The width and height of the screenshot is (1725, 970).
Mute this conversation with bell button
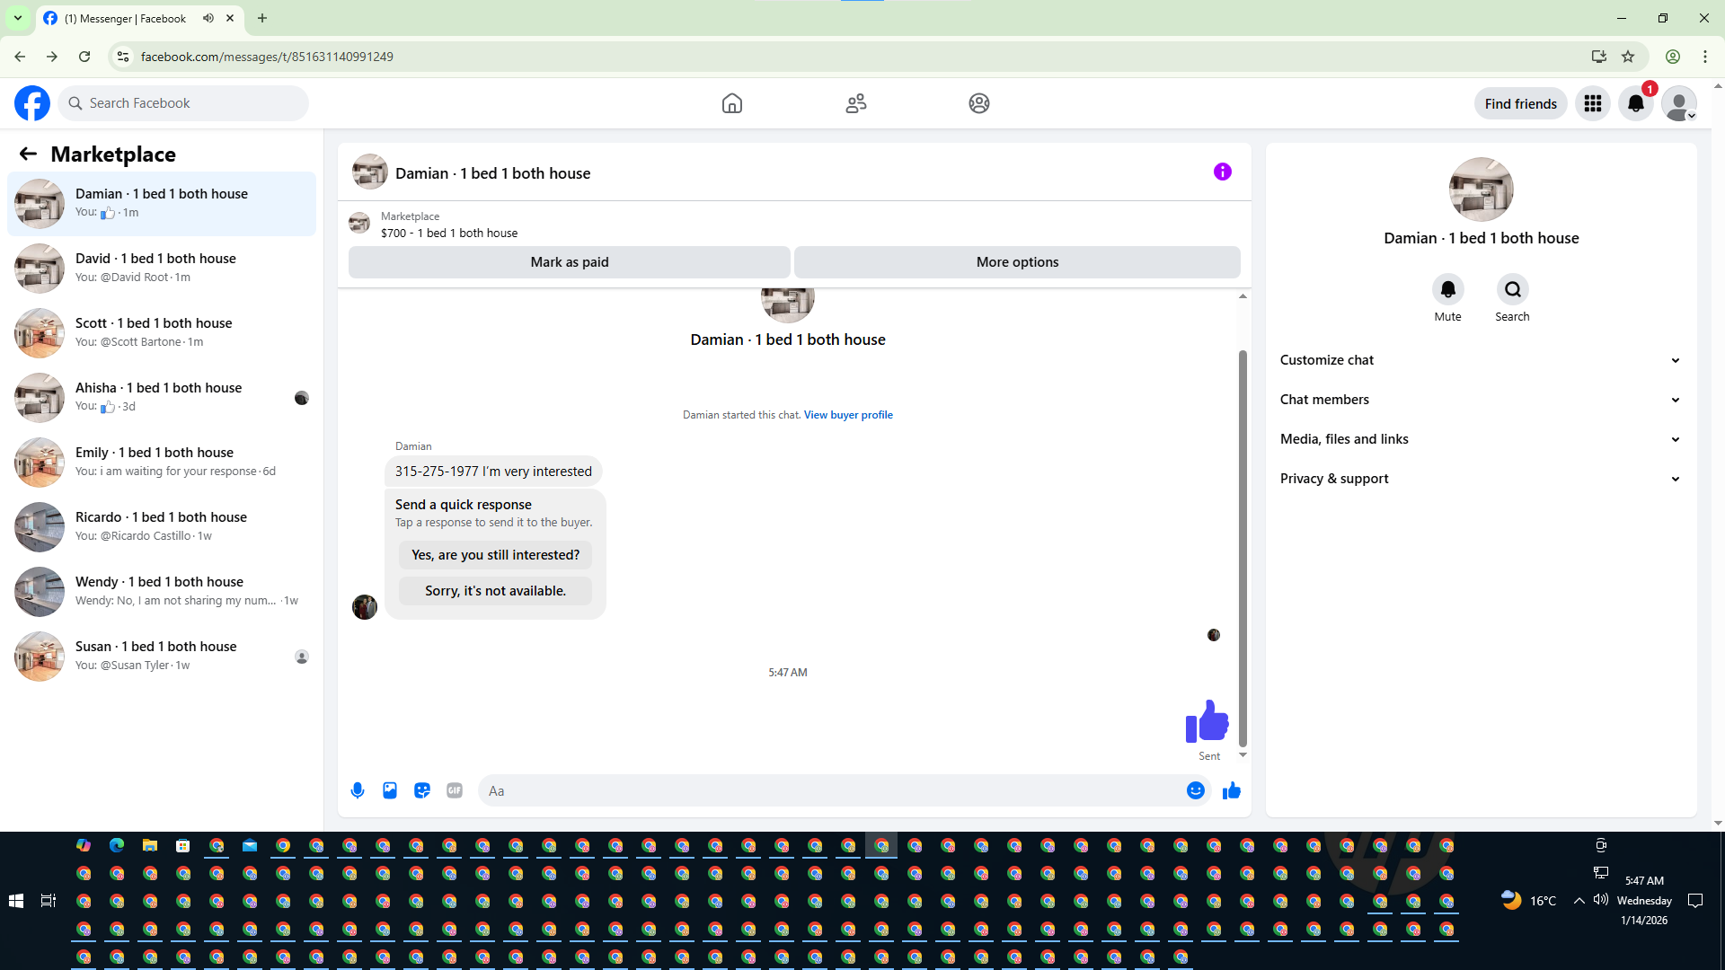(1447, 289)
